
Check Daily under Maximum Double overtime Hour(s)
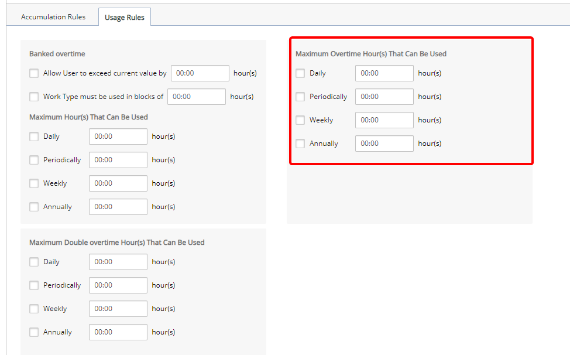[34, 262]
